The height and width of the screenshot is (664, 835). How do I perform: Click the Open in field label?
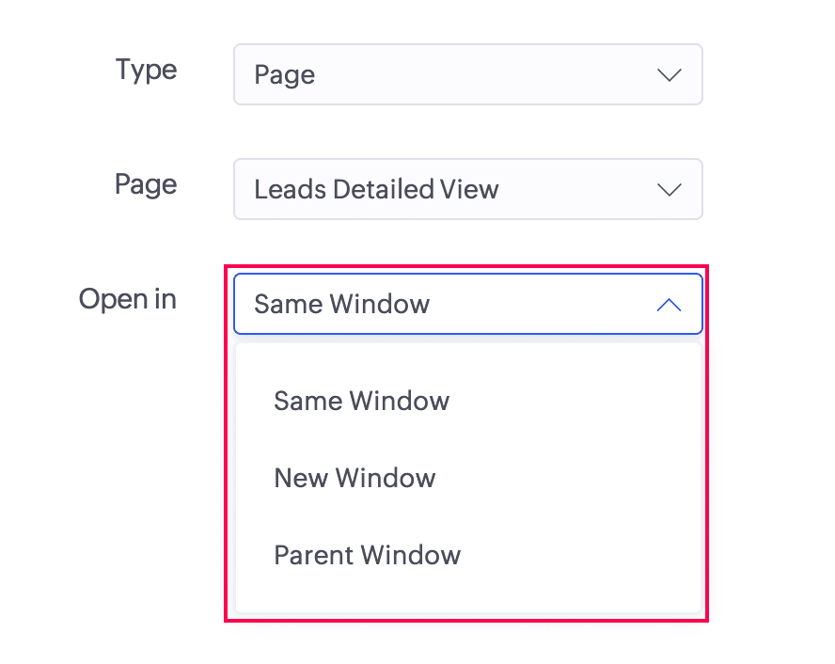(x=128, y=299)
